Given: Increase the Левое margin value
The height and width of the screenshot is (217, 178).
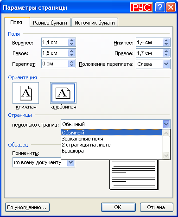Looking at the screenshot, I should 71,51.
